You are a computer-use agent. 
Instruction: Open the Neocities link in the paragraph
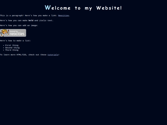coord(64,15)
